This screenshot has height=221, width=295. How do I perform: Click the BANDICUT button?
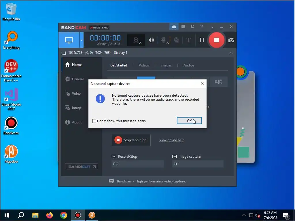(x=82, y=167)
